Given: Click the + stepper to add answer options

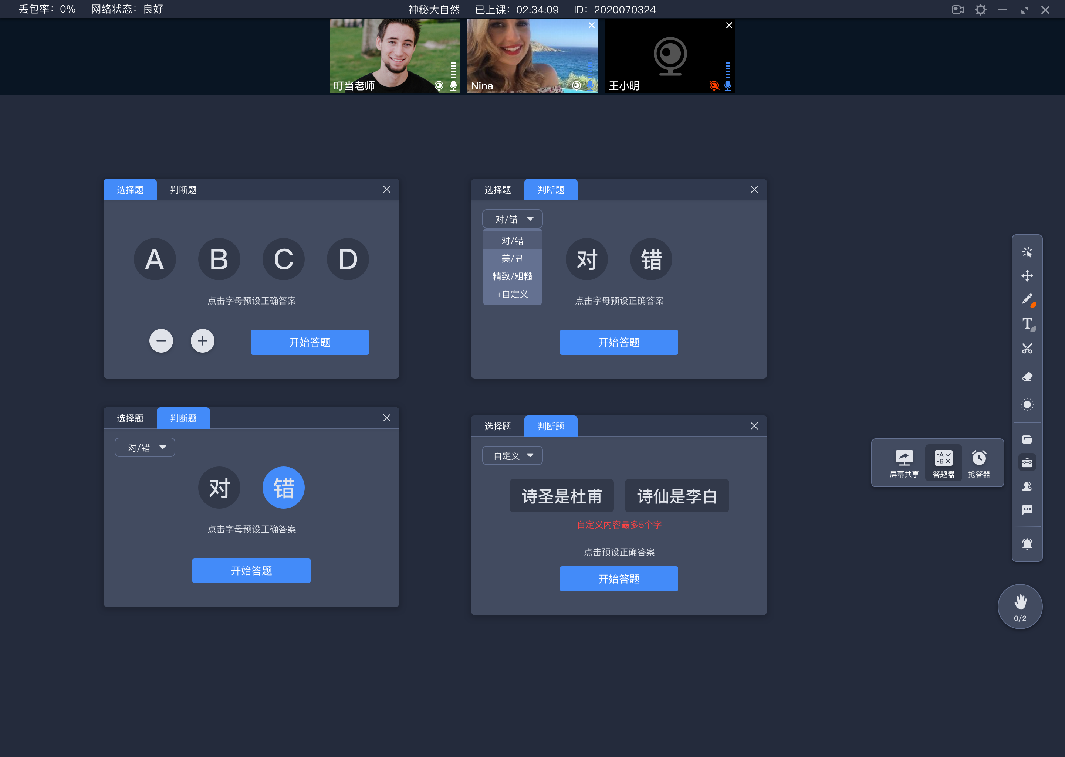Looking at the screenshot, I should tap(202, 341).
